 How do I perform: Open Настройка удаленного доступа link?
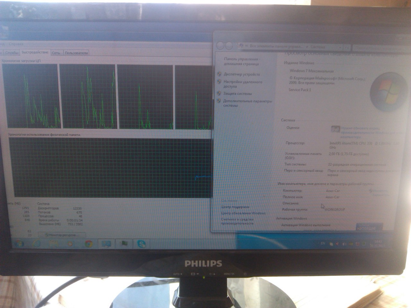click(x=243, y=84)
